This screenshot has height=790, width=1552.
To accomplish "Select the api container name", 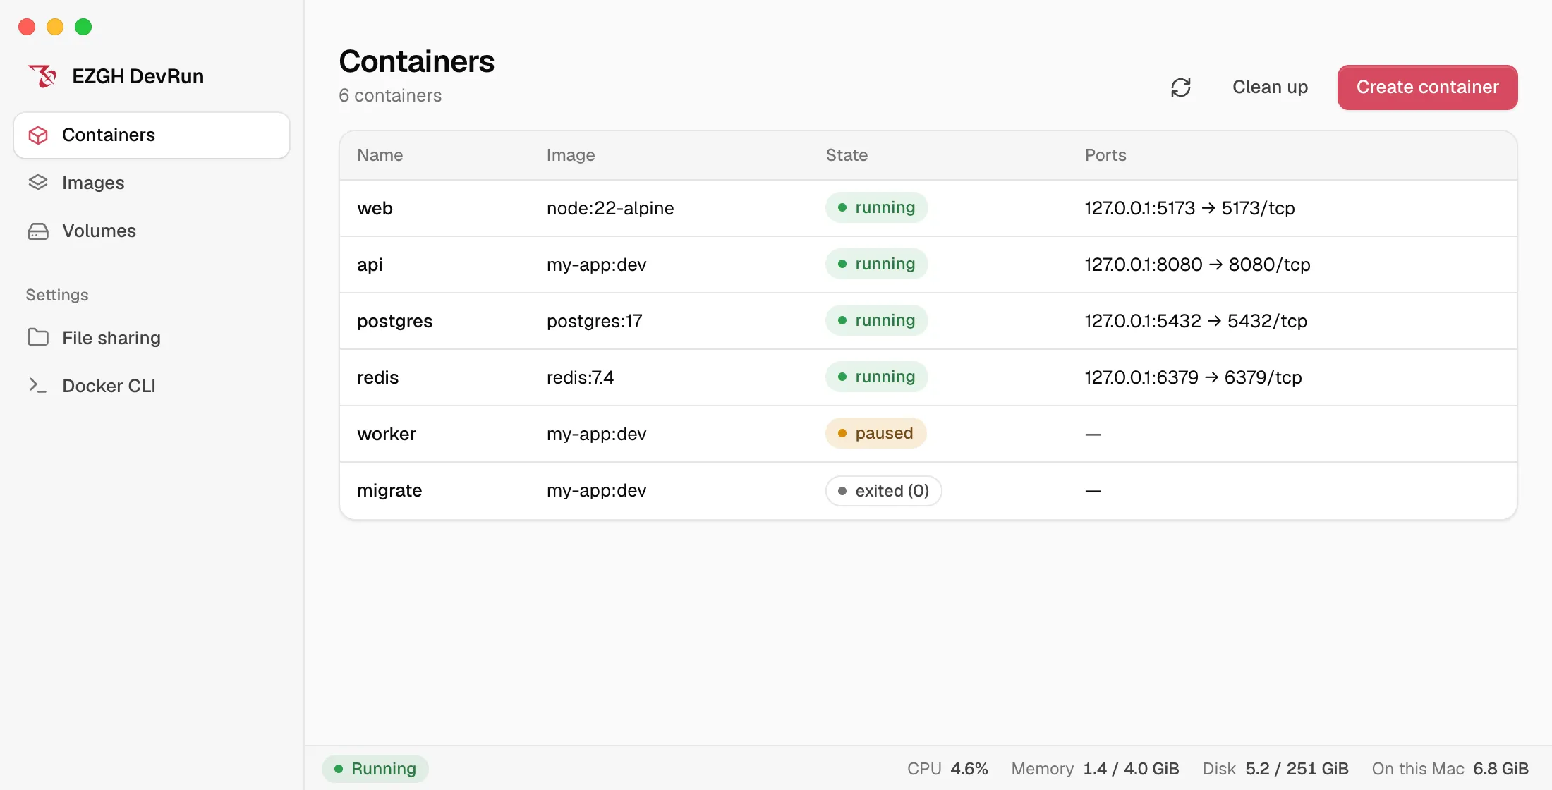I will 370,265.
